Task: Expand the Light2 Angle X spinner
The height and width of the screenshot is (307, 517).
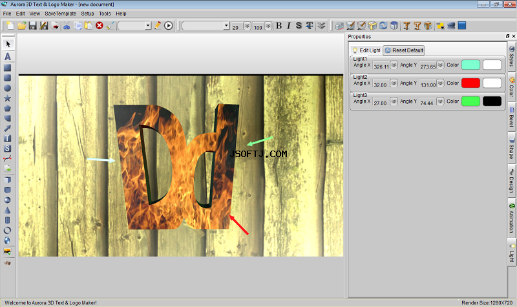Action: pos(394,83)
